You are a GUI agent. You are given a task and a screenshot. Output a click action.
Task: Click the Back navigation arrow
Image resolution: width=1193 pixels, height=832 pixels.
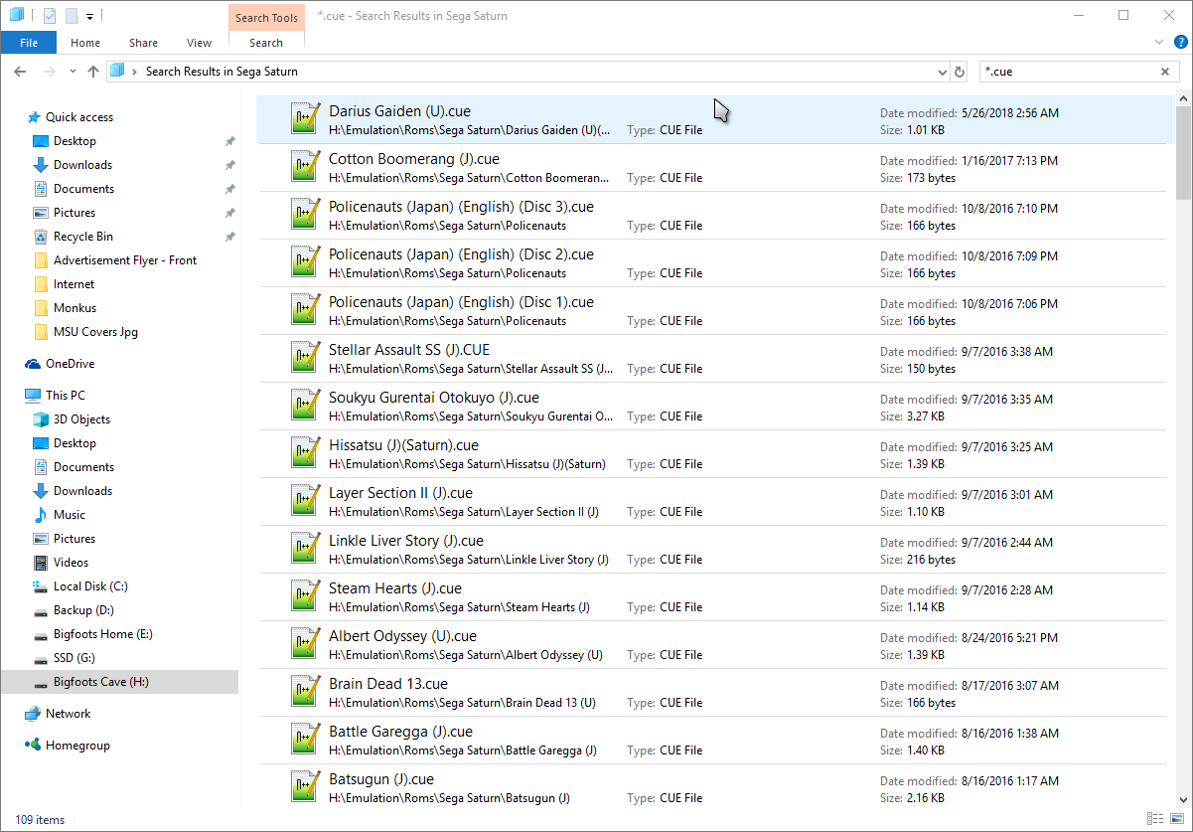click(20, 72)
